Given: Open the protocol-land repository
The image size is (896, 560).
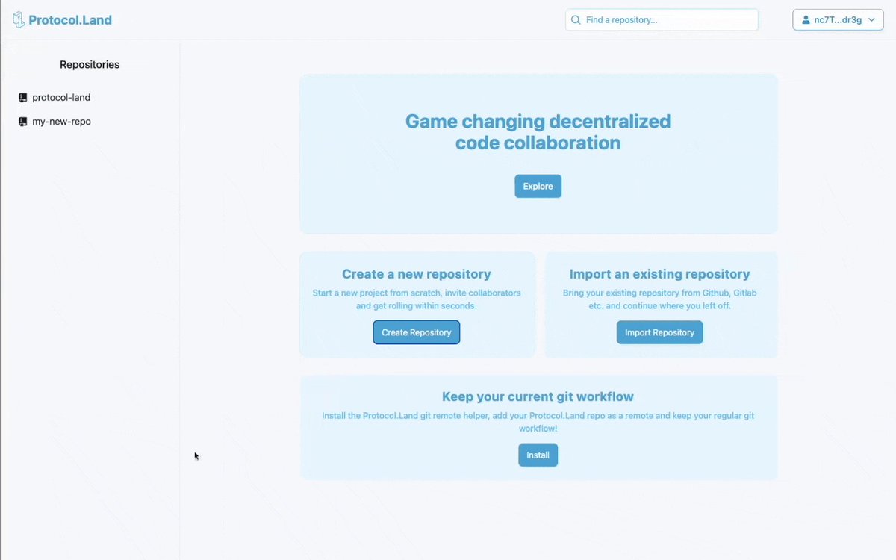Looking at the screenshot, I should click(61, 98).
